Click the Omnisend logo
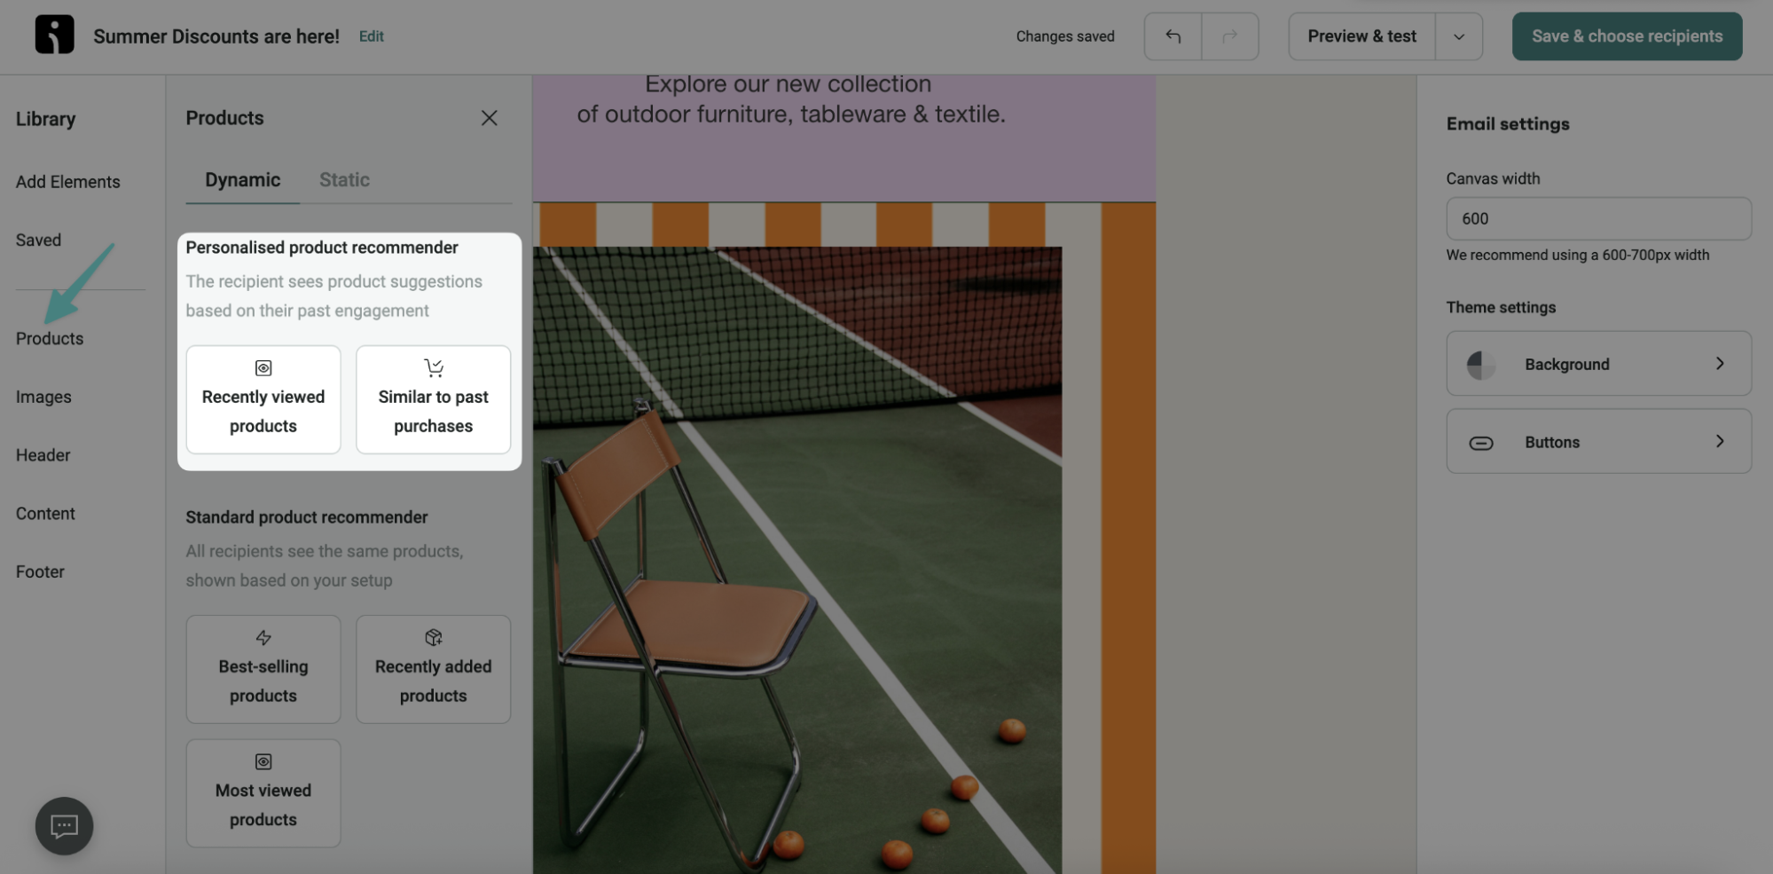Screen dimensions: 1773x874 tap(54, 35)
